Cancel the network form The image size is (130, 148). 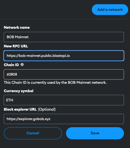(x=33, y=133)
